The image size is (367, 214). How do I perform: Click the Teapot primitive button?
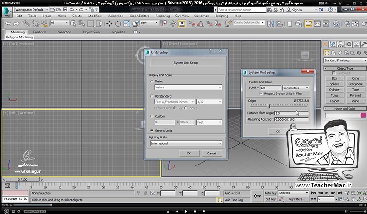334,101
